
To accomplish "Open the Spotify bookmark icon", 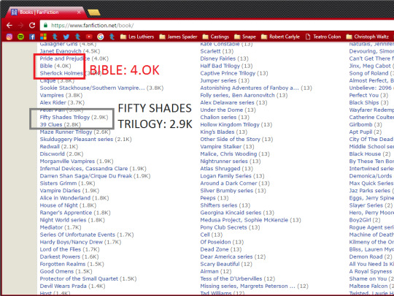I will (x=20, y=37).
